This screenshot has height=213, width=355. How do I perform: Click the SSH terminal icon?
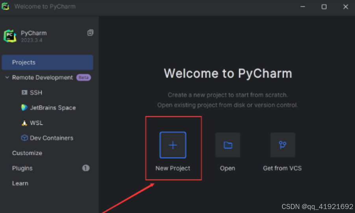tap(24, 93)
